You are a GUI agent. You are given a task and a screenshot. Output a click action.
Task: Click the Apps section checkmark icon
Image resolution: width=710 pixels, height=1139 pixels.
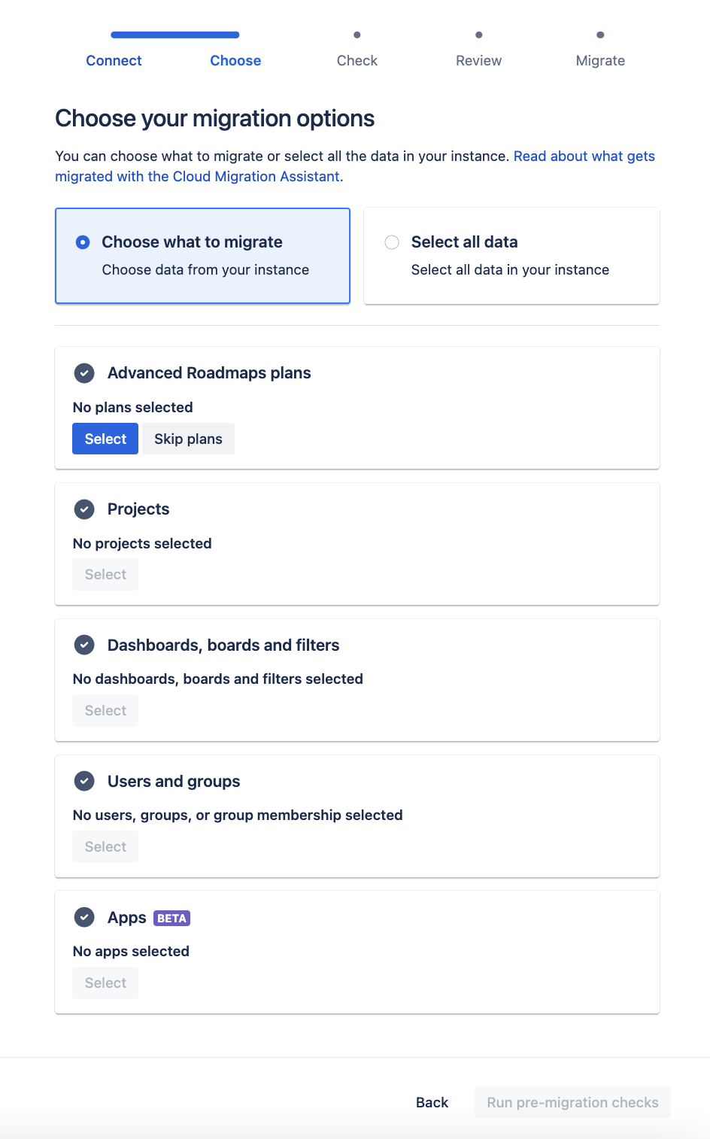tap(84, 918)
